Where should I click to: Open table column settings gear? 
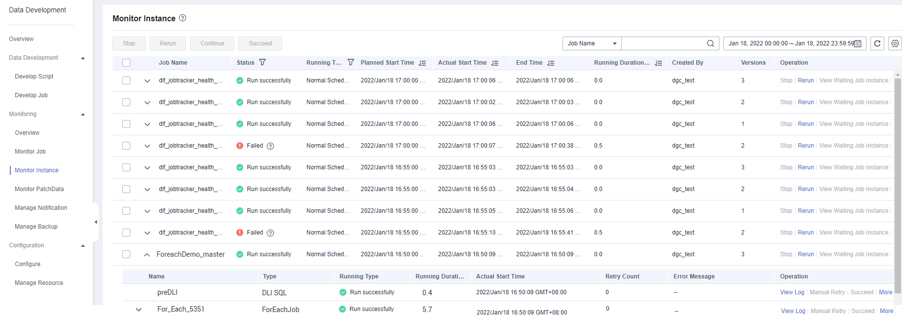[x=895, y=43]
